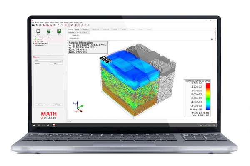This screenshot has width=250, height=166.
Task: Click the 41% green status icon
Action: pyautogui.click(x=58, y=31)
